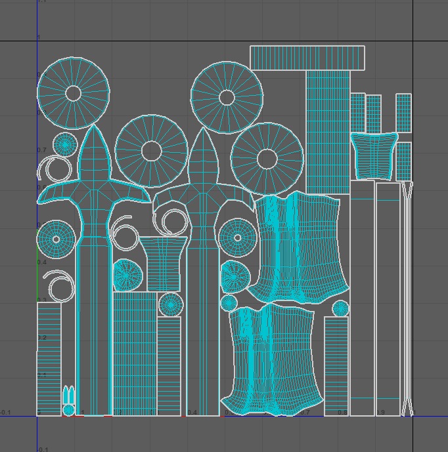This screenshot has width=448, height=452.
Task: Select the tall grid UV shell under the wide top rectangle
Action: coord(328,132)
